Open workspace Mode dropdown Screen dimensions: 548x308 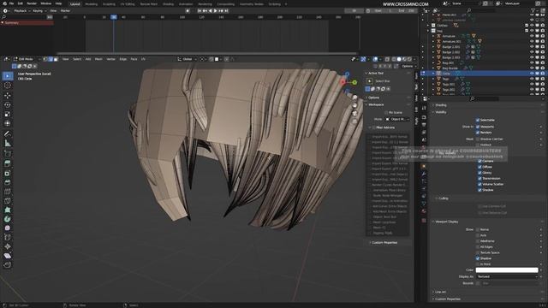click(397, 119)
